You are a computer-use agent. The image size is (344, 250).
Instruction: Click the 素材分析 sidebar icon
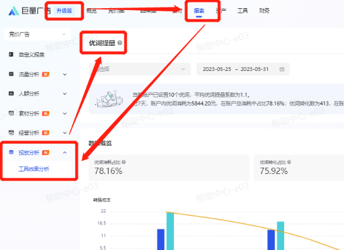tap(11, 113)
